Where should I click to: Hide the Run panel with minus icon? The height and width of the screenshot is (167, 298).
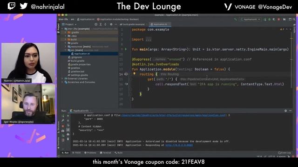(x=291, y=111)
